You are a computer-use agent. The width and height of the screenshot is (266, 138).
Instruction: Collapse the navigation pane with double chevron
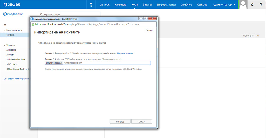[x=5, y=25]
